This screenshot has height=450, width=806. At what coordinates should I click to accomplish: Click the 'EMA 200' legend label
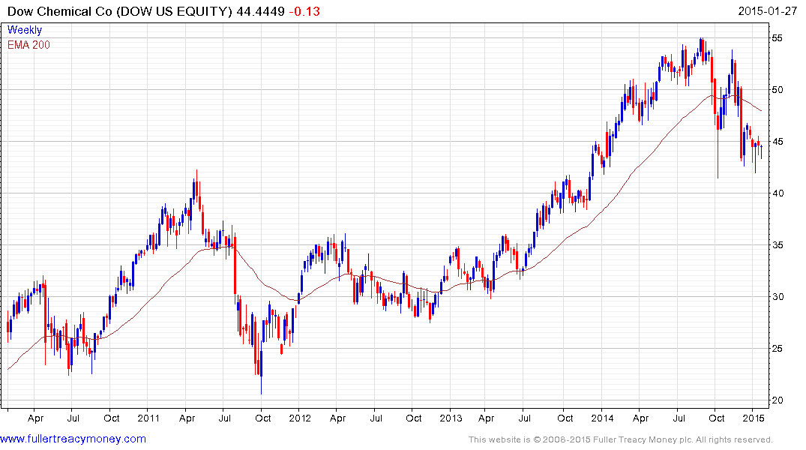28,45
